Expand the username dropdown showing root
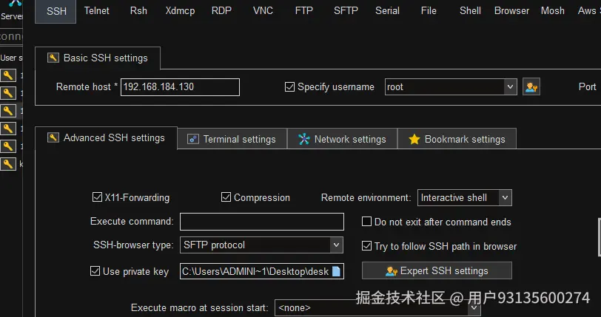Screen dimensions: 601x317 [510, 87]
